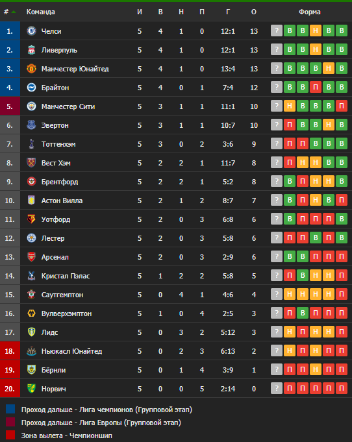Click the Norwich canary crest icon
The height and width of the screenshot is (442, 352).
[31, 388]
